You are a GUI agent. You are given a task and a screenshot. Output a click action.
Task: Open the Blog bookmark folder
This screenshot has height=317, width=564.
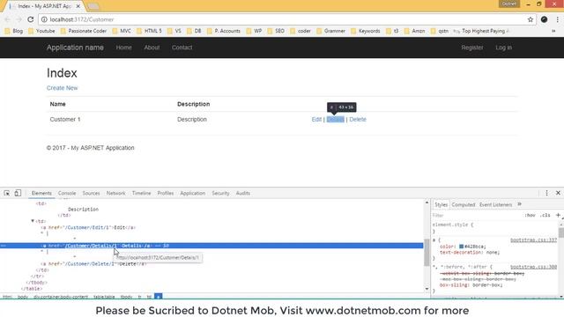[14, 31]
